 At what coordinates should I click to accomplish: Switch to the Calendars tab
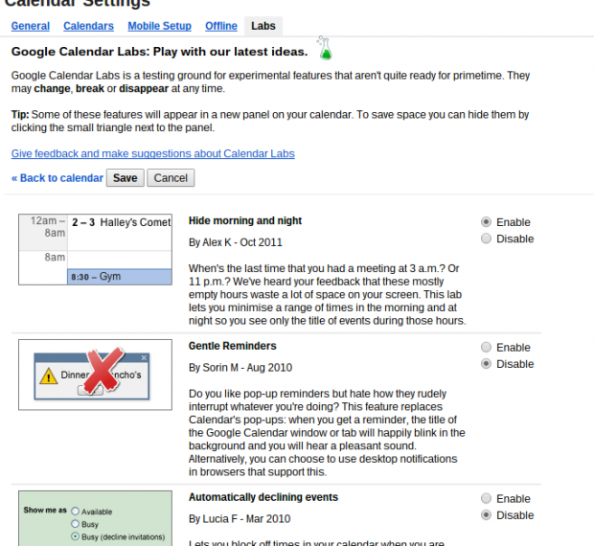tap(88, 26)
